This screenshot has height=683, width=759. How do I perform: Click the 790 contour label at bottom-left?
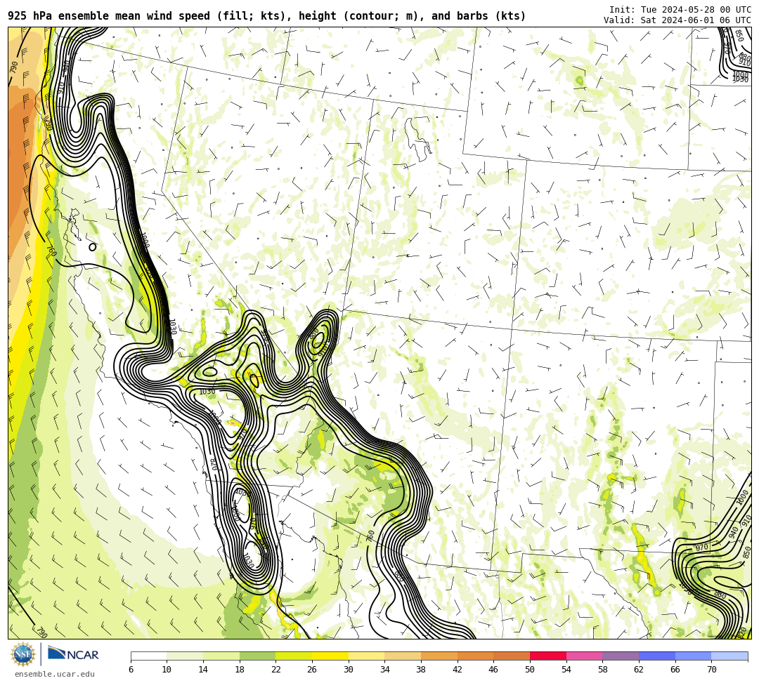(x=41, y=632)
